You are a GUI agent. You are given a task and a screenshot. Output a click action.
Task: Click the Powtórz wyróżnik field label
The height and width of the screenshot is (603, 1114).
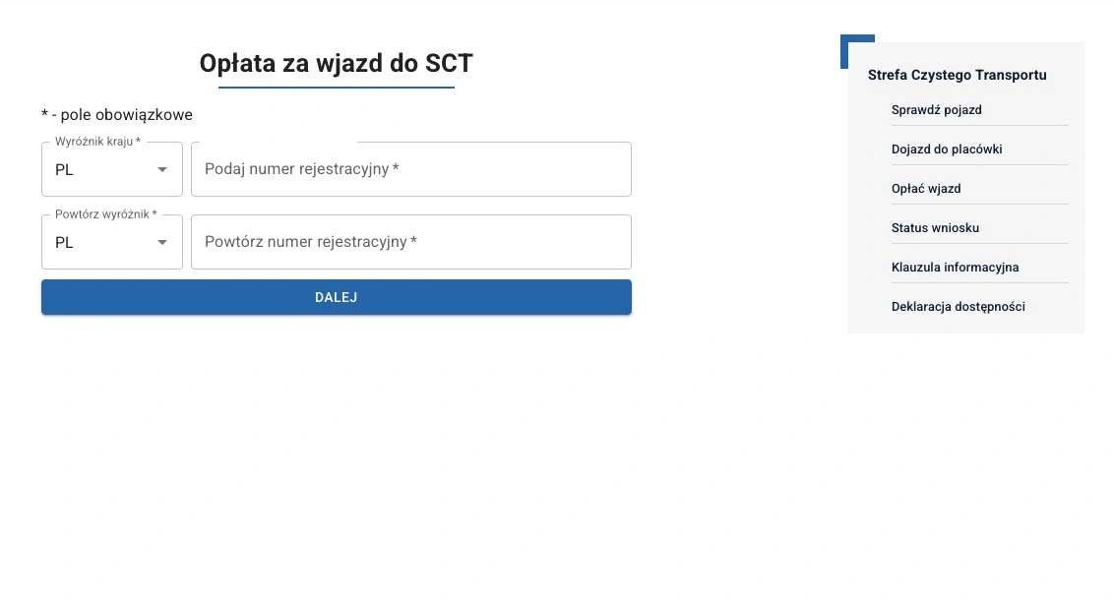(105, 214)
